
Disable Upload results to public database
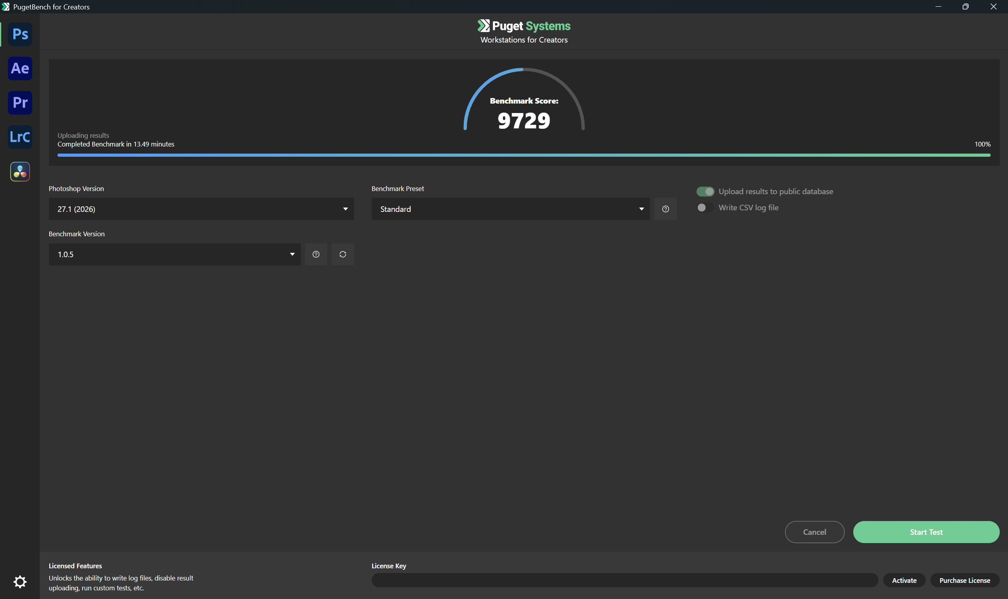(705, 191)
